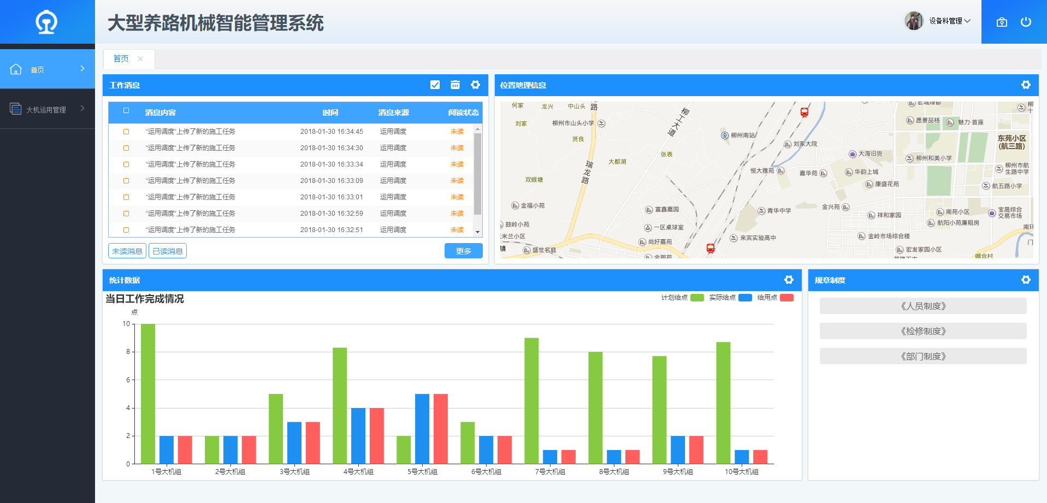Viewport: 1047px width, 503px height.
Task: Expand the 大机运用管理 sidebar menu
Action: click(48, 109)
